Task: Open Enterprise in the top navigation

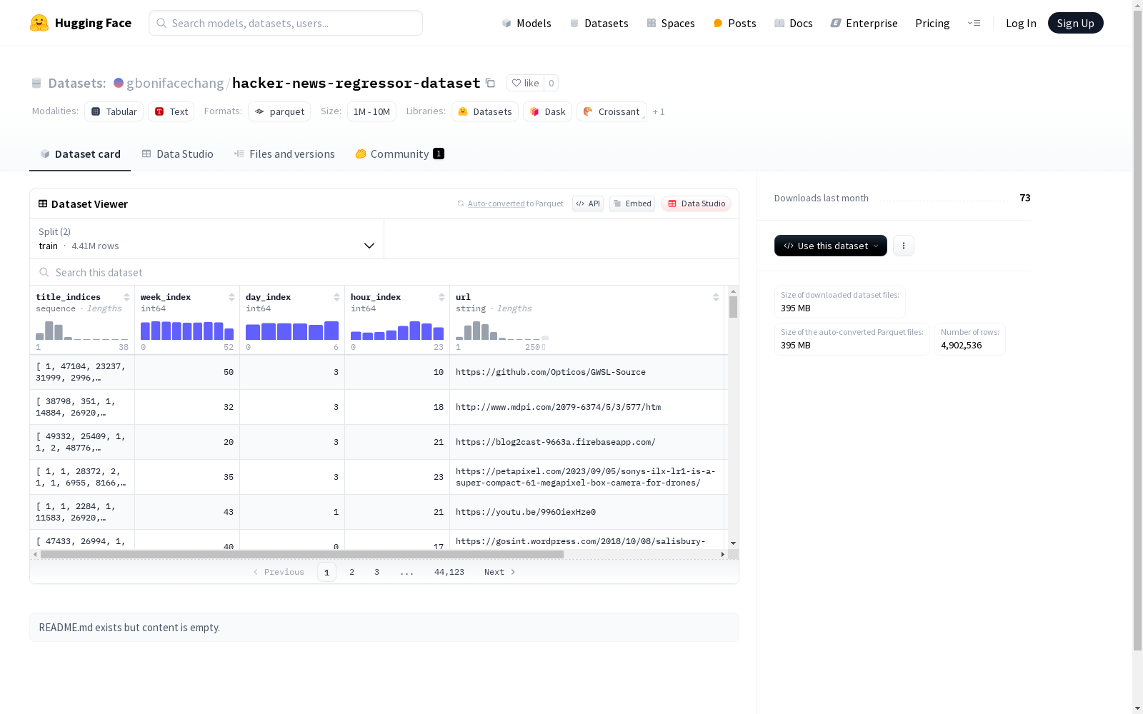Action: coord(864,23)
